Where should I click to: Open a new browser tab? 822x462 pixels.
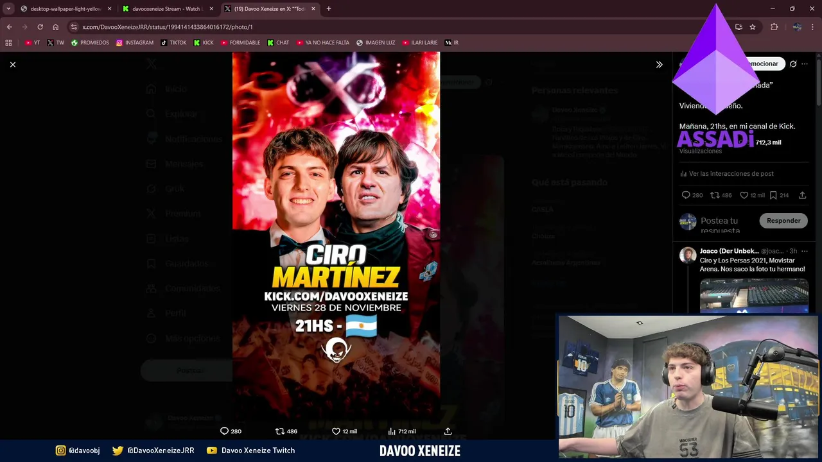click(x=329, y=9)
